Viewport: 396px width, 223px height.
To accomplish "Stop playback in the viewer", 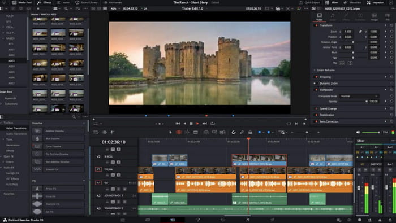I will click(x=191, y=124).
